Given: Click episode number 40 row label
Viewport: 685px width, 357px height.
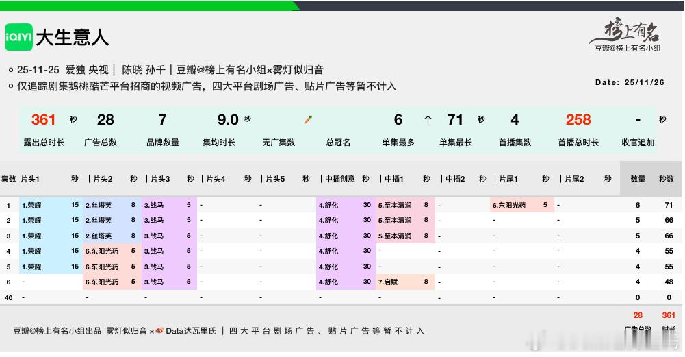Looking at the screenshot, I should click(8, 297).
